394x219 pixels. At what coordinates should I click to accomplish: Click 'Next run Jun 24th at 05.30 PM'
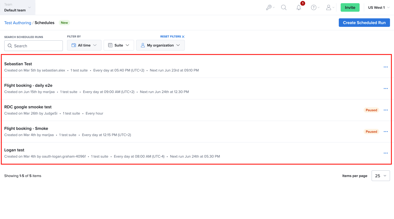(195, 157)
